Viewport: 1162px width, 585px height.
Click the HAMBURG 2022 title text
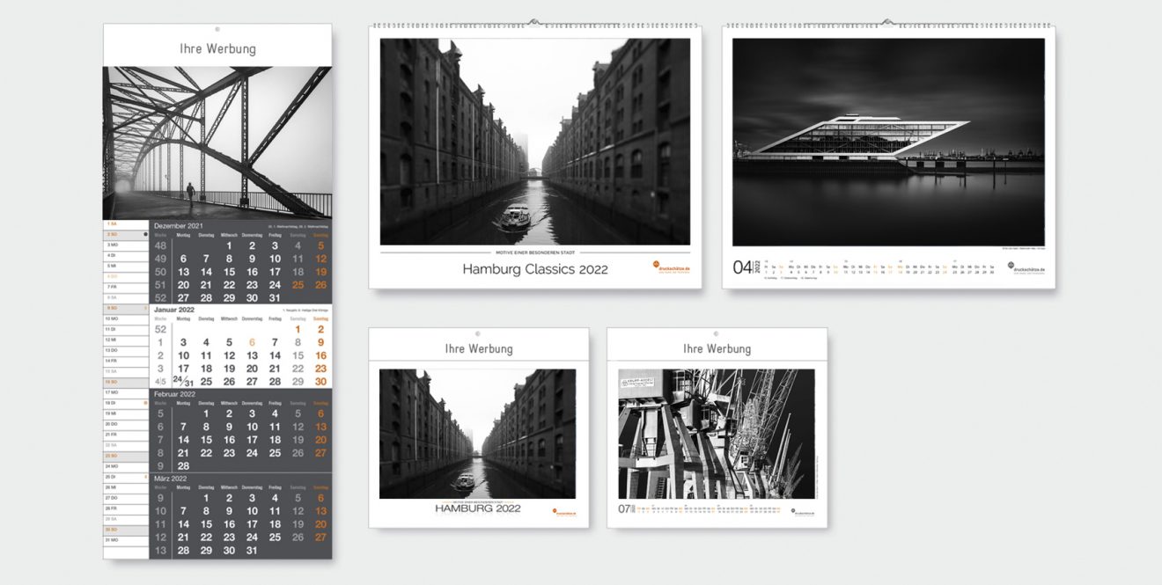pyautogui.click(x=478, y=508)
